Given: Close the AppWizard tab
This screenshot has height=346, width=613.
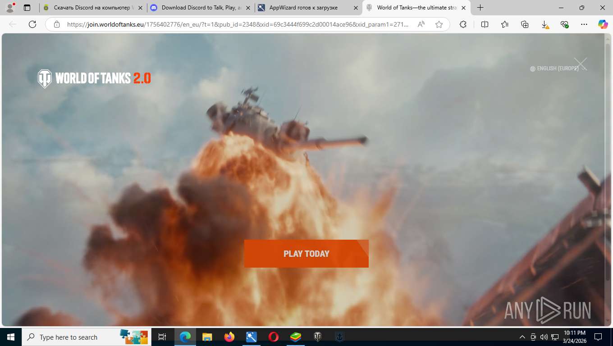Looking at the screenshot, I should pyautogui.click(x=356, y=8).
